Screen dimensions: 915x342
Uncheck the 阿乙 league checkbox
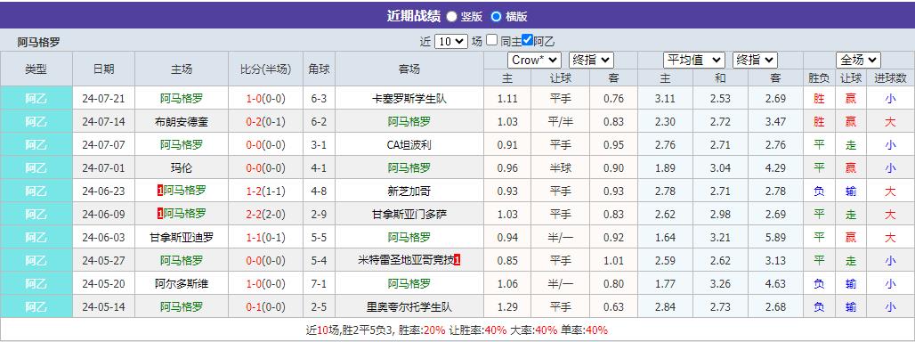(528, 40)
